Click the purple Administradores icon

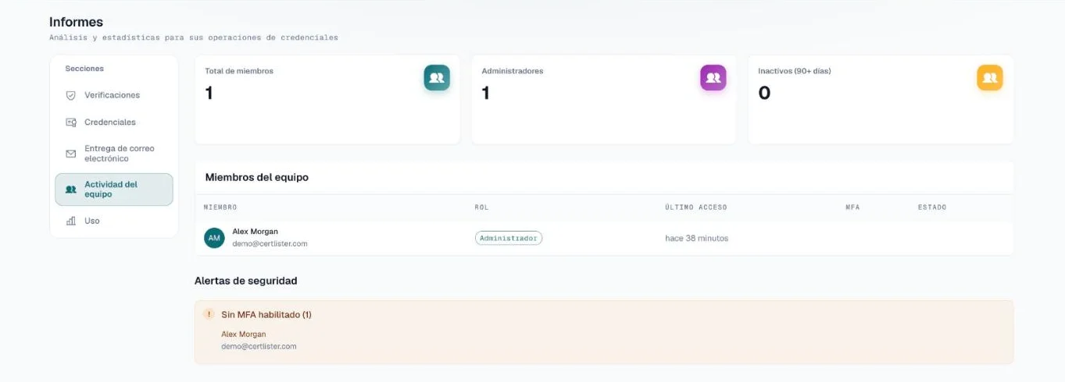(713, 78)
